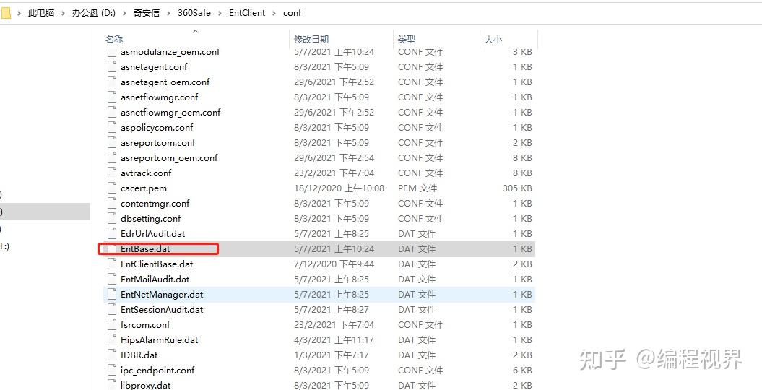Screen dimensions: 762x390
Task: Click the dbsetting.conf file icon
Action: (x=112, y=219)
